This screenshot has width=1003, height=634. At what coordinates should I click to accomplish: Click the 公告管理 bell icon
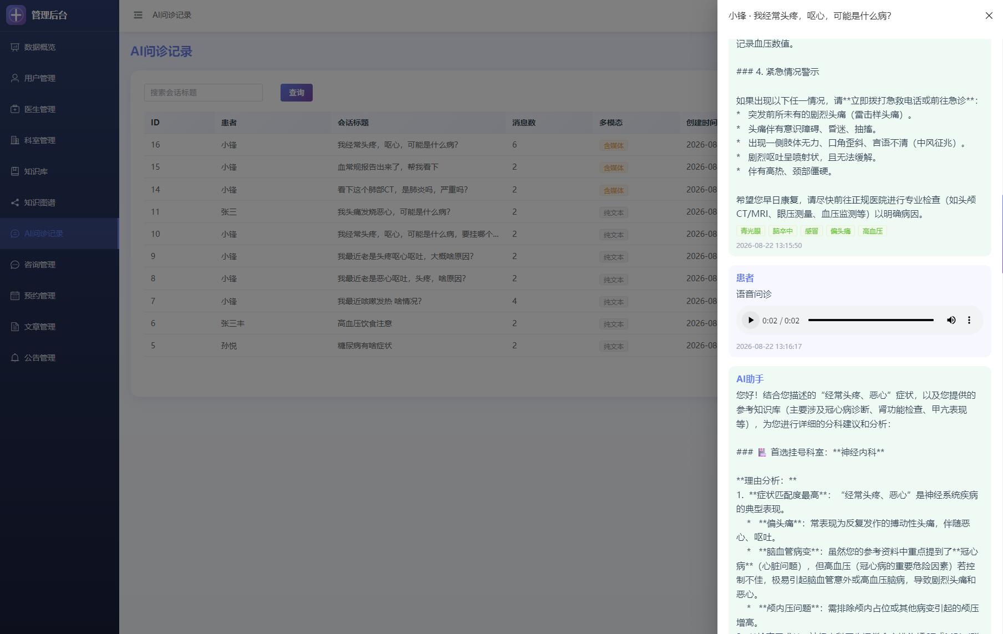tap(15, 358)
